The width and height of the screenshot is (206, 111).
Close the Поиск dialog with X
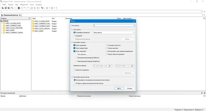(x=134, y=21)
